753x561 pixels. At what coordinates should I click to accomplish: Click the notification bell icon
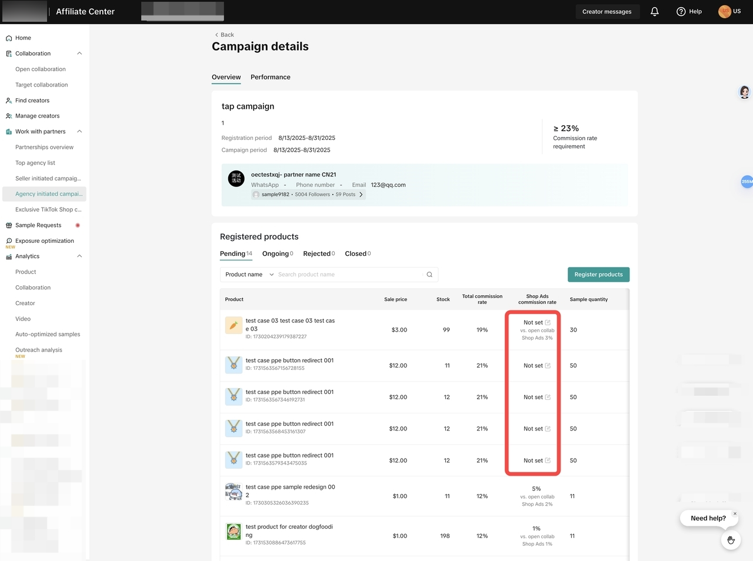coord(654,12)
